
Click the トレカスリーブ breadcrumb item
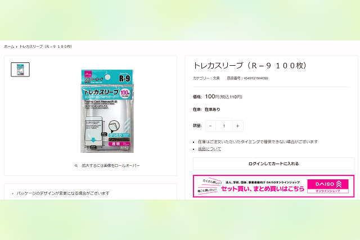[x=46, y=47]
